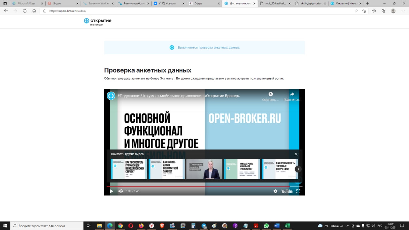Open the Типичные ошибки инвесторов video
Screen dimensions: 409x230
[x=204, y=169]
